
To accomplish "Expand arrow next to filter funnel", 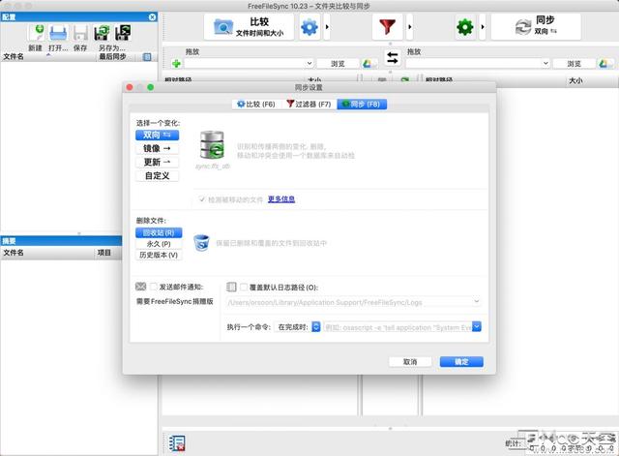I will (x=410, y=27).
